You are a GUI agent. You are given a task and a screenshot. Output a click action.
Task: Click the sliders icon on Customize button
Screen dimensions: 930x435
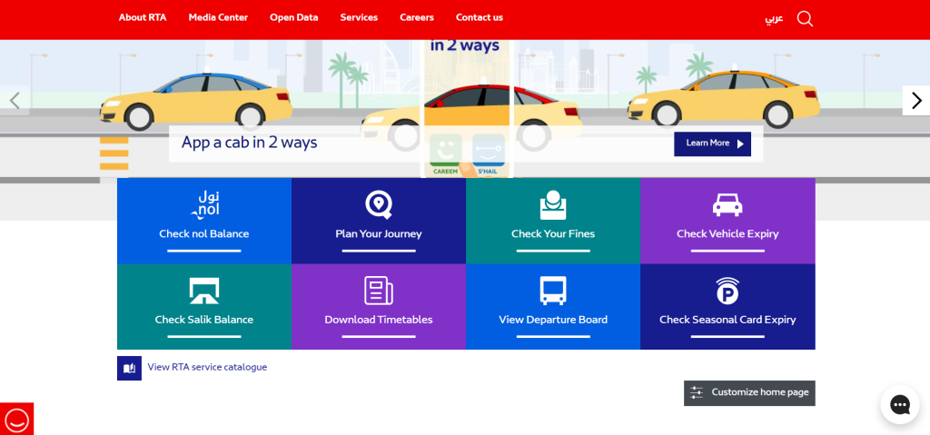[x=697, y=392]
